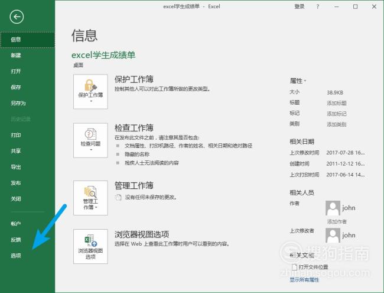Screen dimensions: 384x293
Task: Click unsaved changes document icon
Action: pos(118,197)
